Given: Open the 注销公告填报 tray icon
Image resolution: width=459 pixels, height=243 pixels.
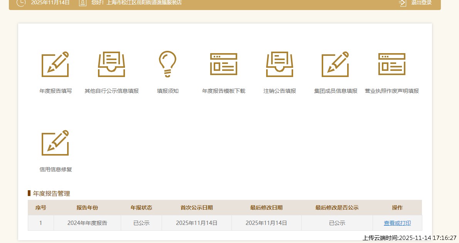Looking at the screenshot, I should tap(280, 64).
